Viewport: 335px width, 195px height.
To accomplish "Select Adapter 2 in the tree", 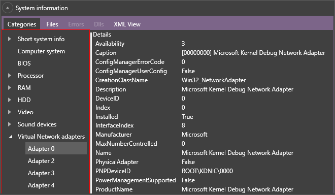I will pos(41,160).
